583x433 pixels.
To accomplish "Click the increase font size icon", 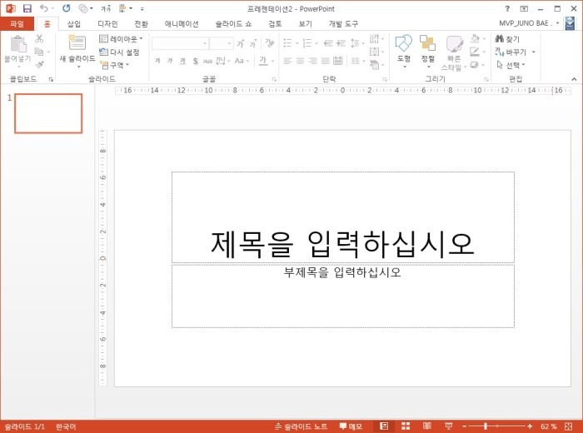I will click(241, 43).
